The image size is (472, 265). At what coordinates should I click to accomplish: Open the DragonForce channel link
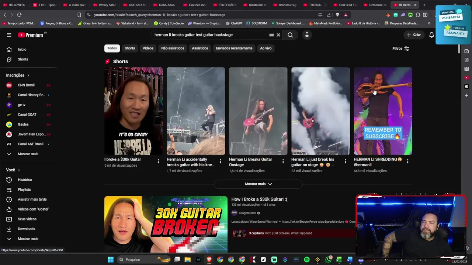(247, 213)
